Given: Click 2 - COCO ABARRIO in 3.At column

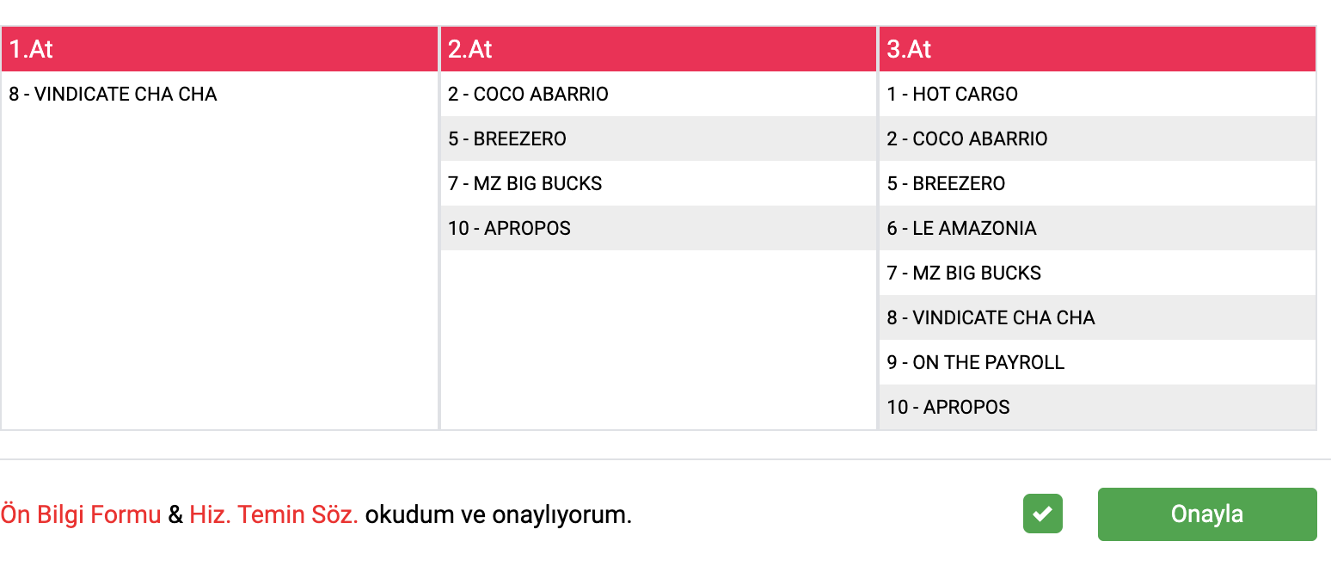Looking at the screenshot, I should pyautogui.click(x=967, y=139).
